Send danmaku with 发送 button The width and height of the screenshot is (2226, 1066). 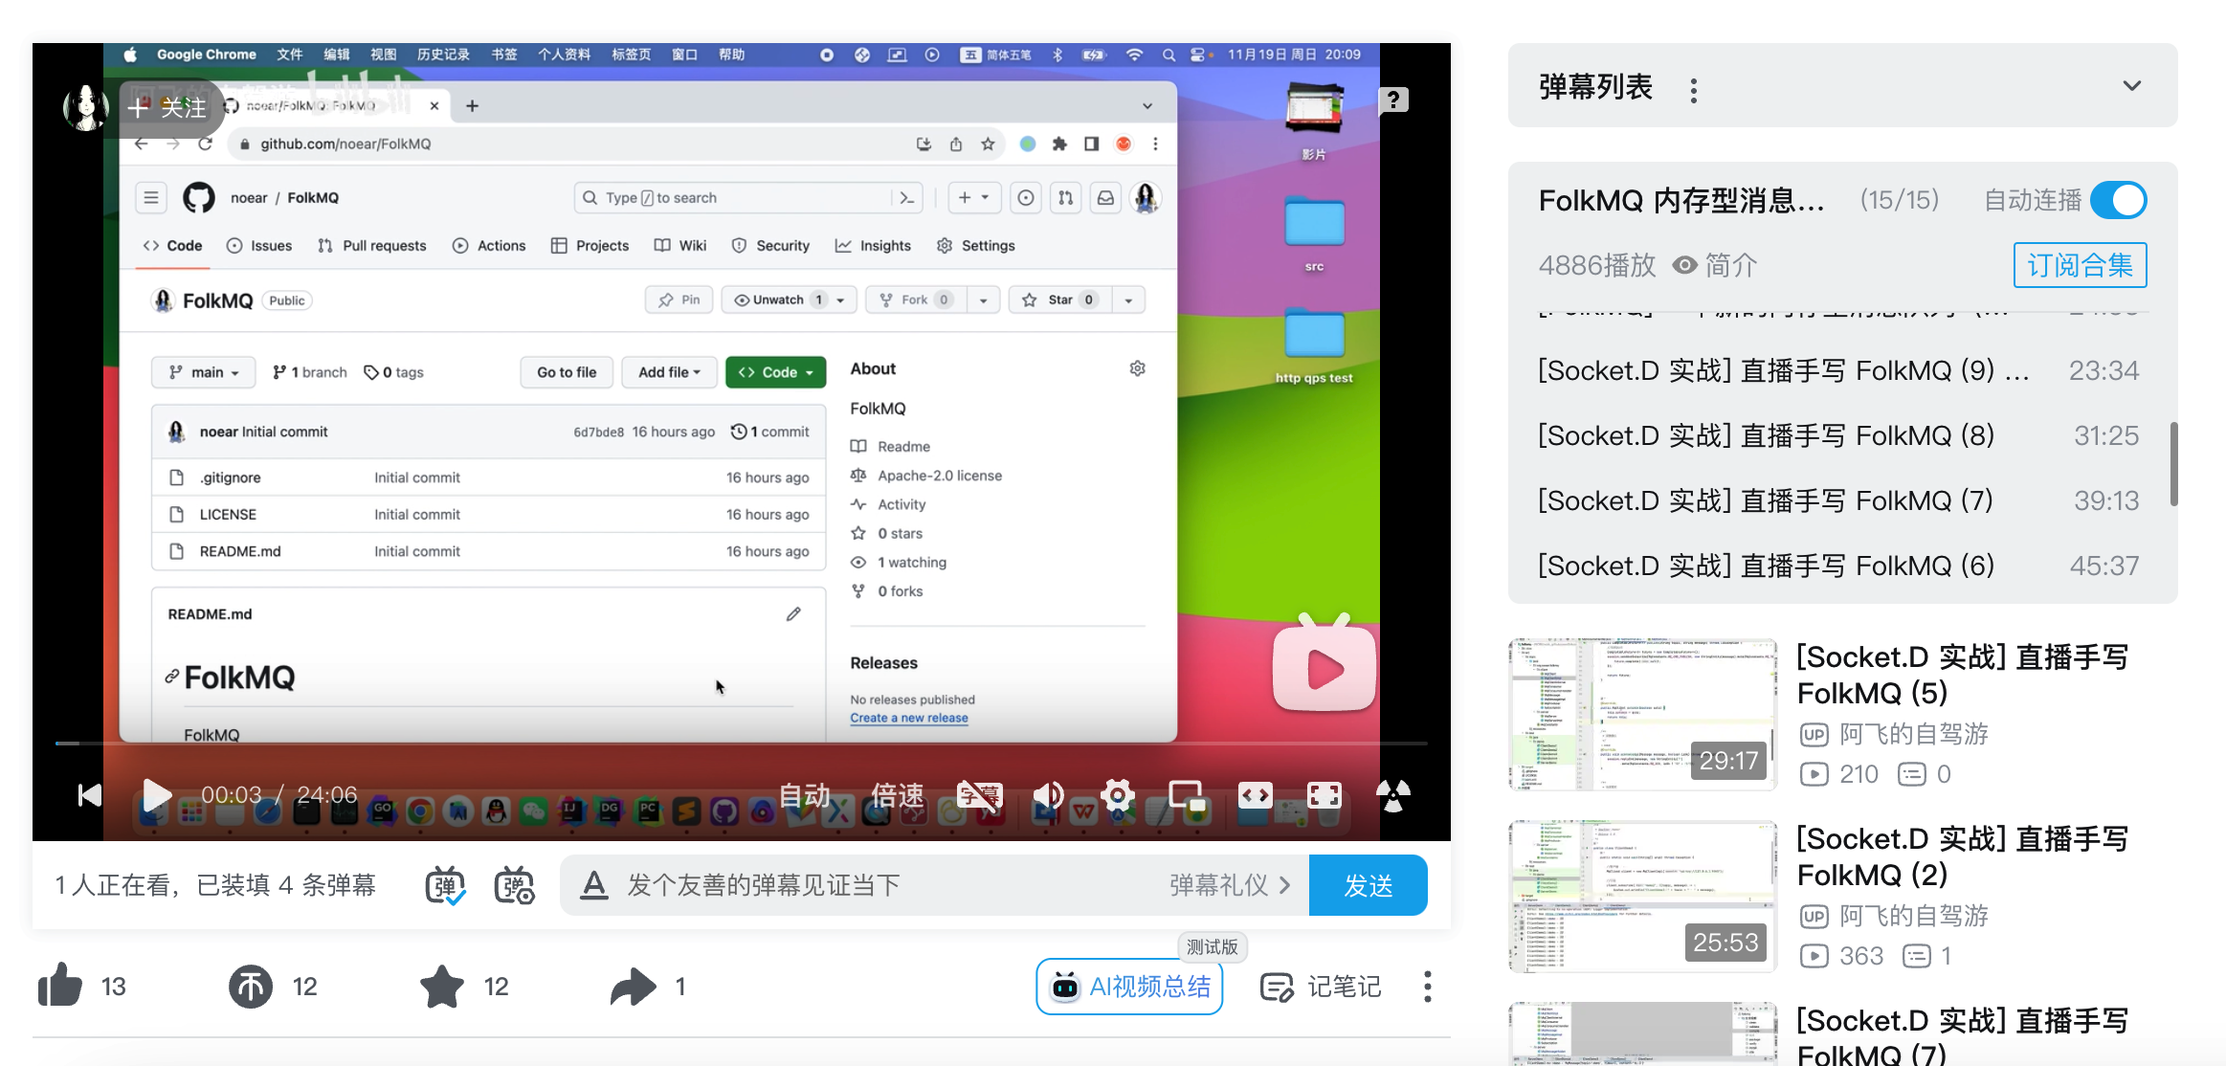(1368, 885)
